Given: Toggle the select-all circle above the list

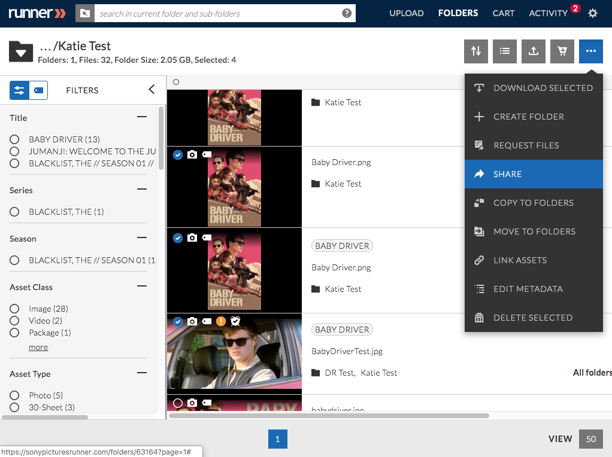Looking at the screenshot, I should (x=176, y=82).
